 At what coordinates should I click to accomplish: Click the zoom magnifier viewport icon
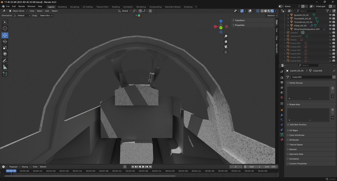click(226, 36)
